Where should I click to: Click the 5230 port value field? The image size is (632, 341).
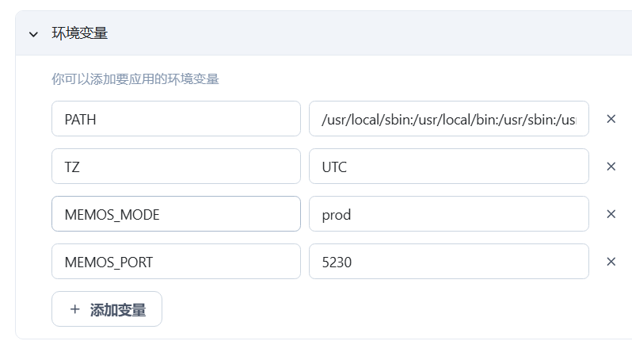point(448,262)
